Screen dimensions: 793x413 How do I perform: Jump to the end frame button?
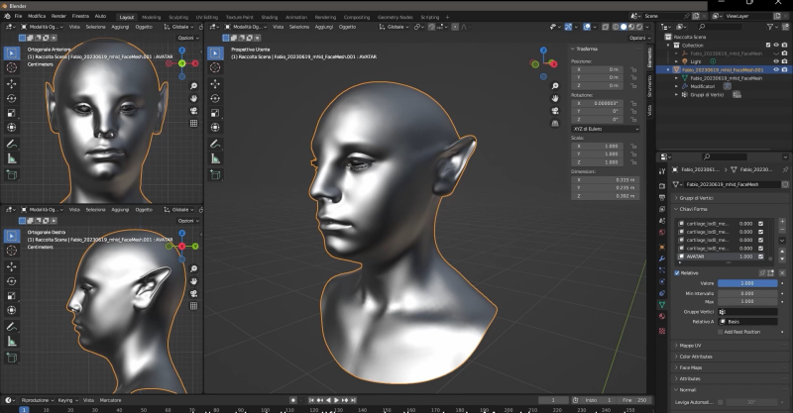point(354,400)
